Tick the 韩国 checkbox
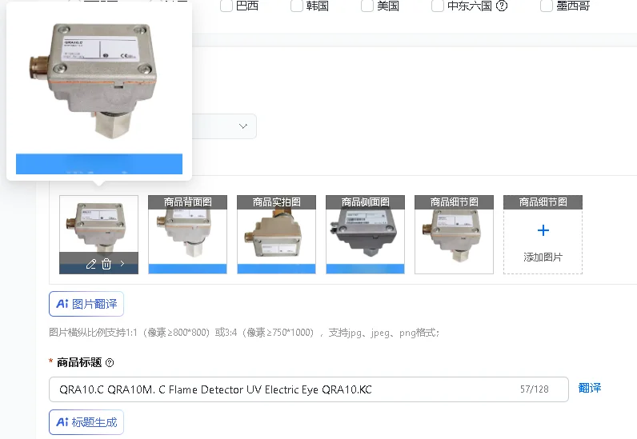This screenshot has height=439, width=637. point(297,6)
